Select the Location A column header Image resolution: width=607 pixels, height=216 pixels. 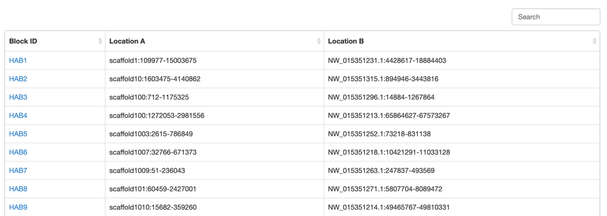215,41
